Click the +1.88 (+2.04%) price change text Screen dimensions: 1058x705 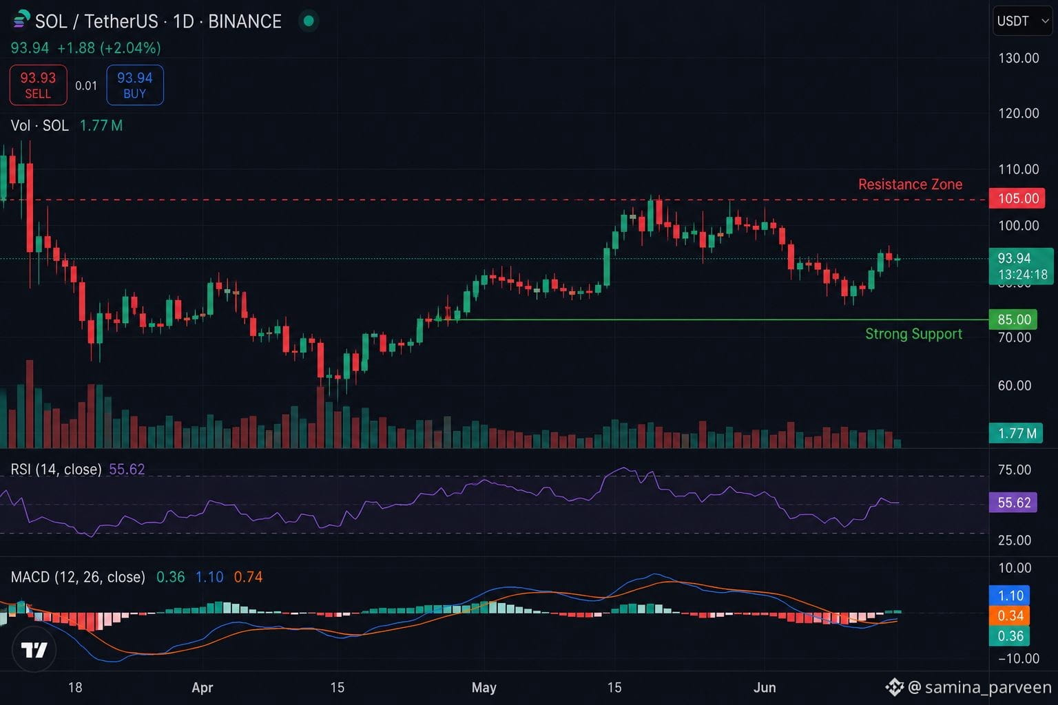[109, 48]
